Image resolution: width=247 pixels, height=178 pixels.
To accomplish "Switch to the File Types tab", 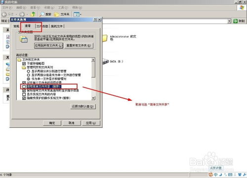I will click(x=42, y=26).
